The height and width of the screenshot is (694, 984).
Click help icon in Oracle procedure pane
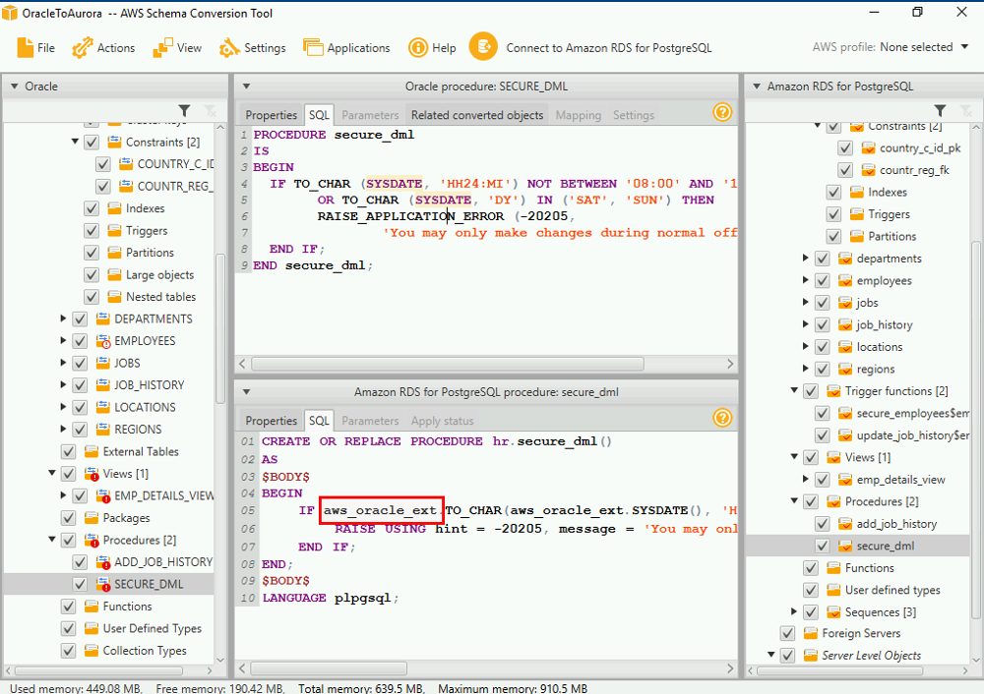point(722,112)
